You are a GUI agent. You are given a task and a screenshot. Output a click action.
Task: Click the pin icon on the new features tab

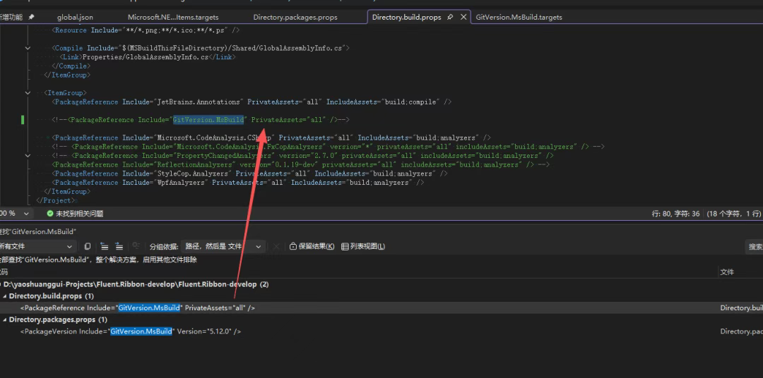coord(32,17)
